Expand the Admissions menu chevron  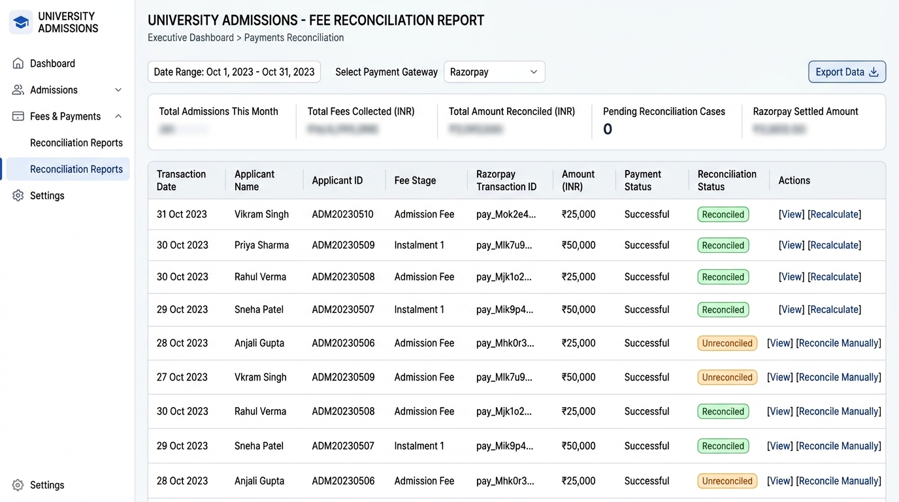point(118,90)
